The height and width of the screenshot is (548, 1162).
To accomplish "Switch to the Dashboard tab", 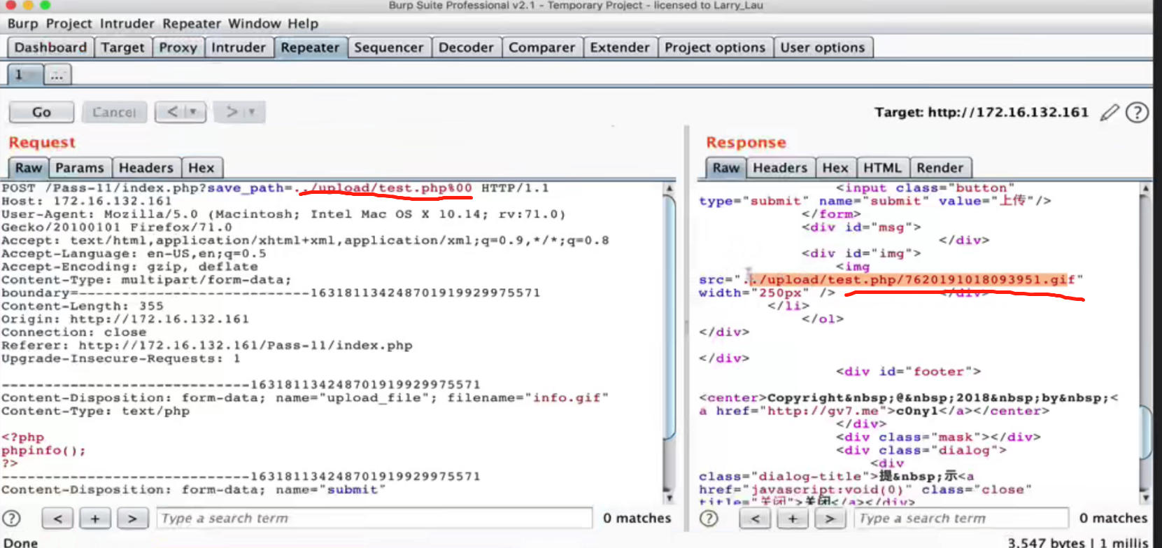I will point(50,48).
